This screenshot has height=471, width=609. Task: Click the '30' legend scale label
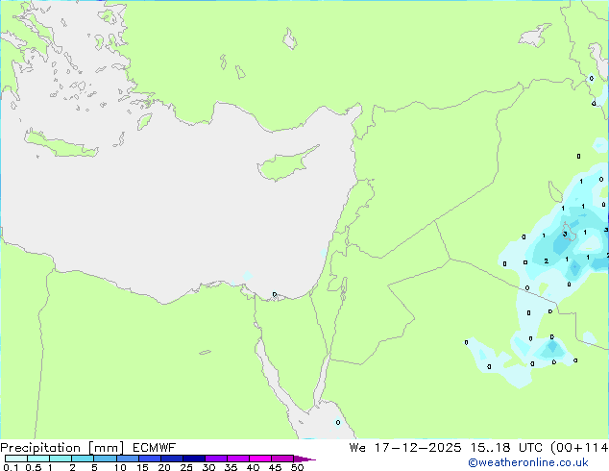pos(208,467)
